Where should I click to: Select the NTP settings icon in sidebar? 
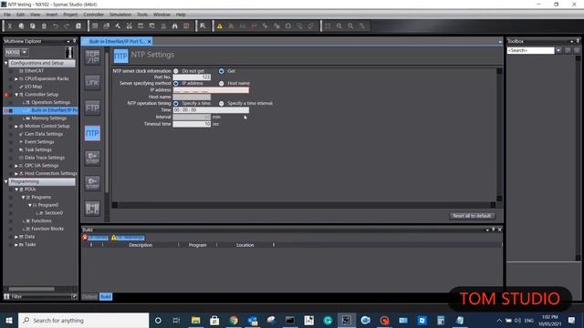92,133
